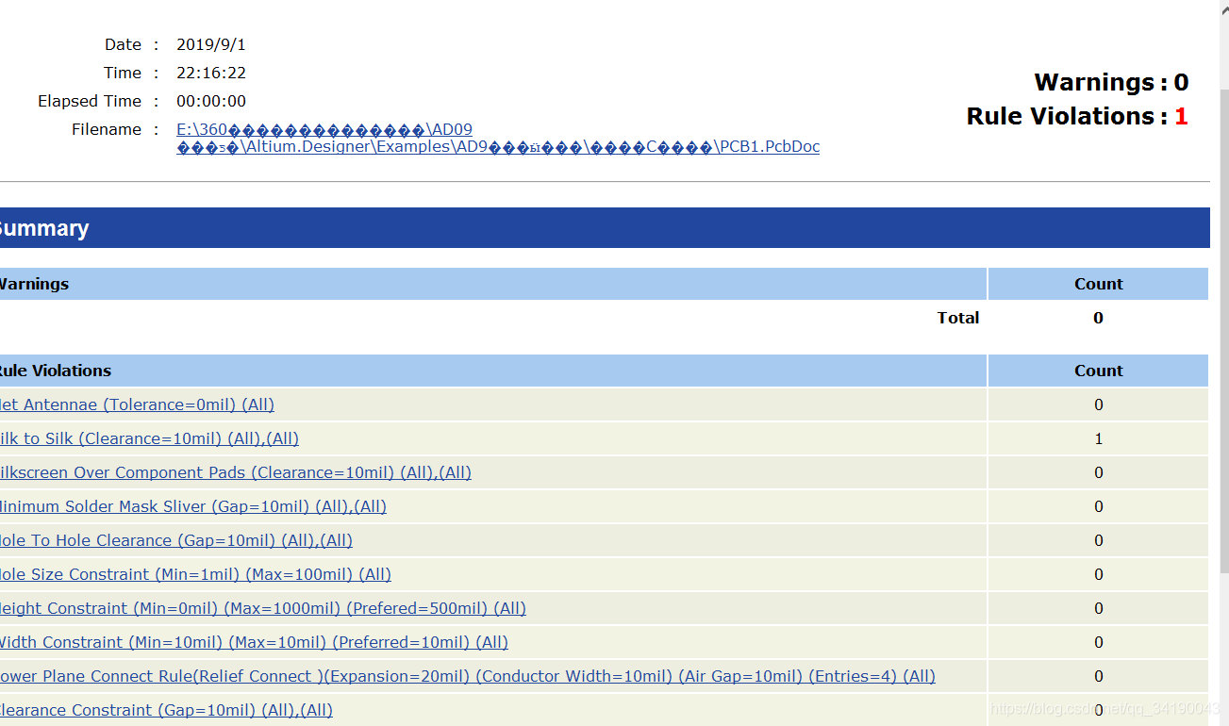Image resolution: width=1229 pixels, height=726 pixels.
Task: Click the Rule Violations count 1 in red
Action: [1181, 116]
